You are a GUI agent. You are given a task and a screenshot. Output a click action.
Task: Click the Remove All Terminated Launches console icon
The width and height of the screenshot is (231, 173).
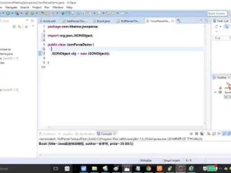[202, 134]
